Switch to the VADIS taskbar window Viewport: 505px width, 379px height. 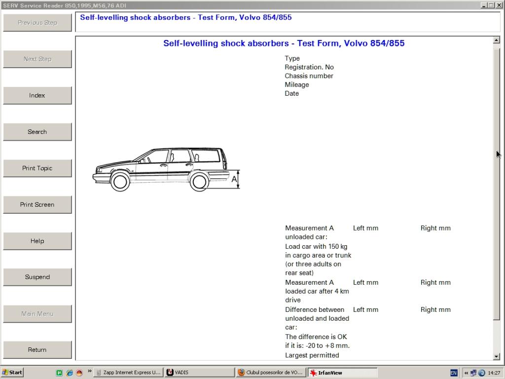click(x=199, y=373)
